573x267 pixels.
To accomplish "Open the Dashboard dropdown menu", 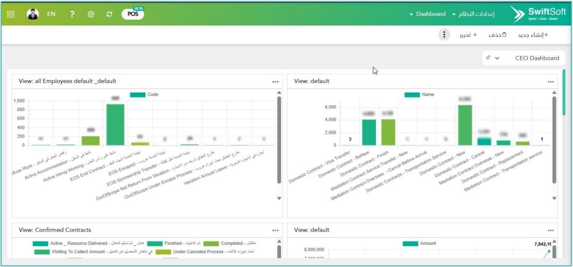I will pyautogui.click(x=428, y=14).
